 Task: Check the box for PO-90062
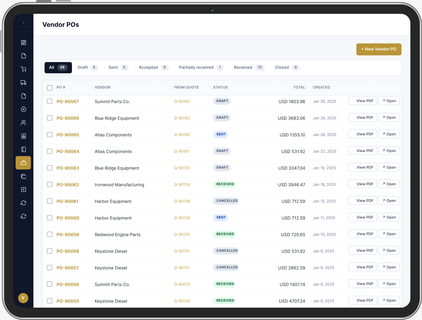pyautogui.click(x=49, y=184)
